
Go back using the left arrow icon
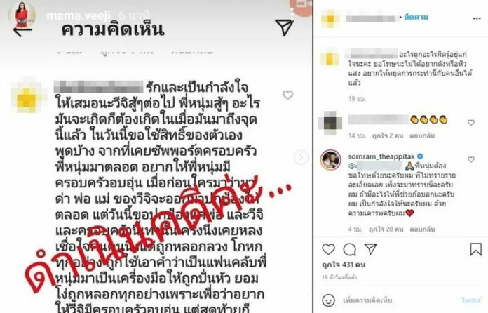coord(22,32)
